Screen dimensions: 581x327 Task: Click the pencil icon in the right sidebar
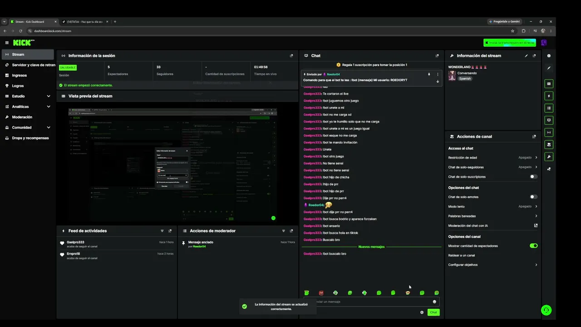549,68
